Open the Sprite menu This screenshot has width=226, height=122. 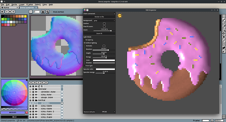(14, 5)
